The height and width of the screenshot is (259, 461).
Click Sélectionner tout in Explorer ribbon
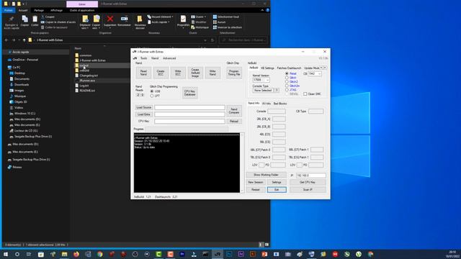(225, 17)
